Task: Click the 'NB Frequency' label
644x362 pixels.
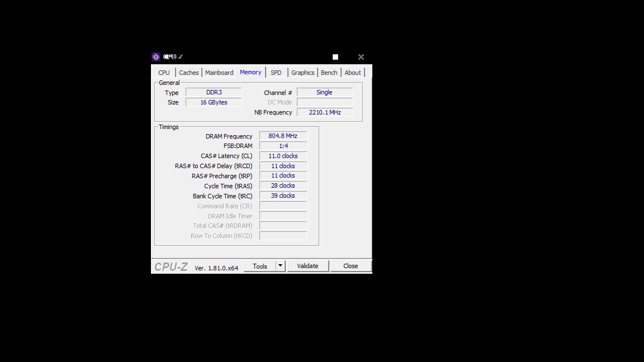Action: [273, 112]
